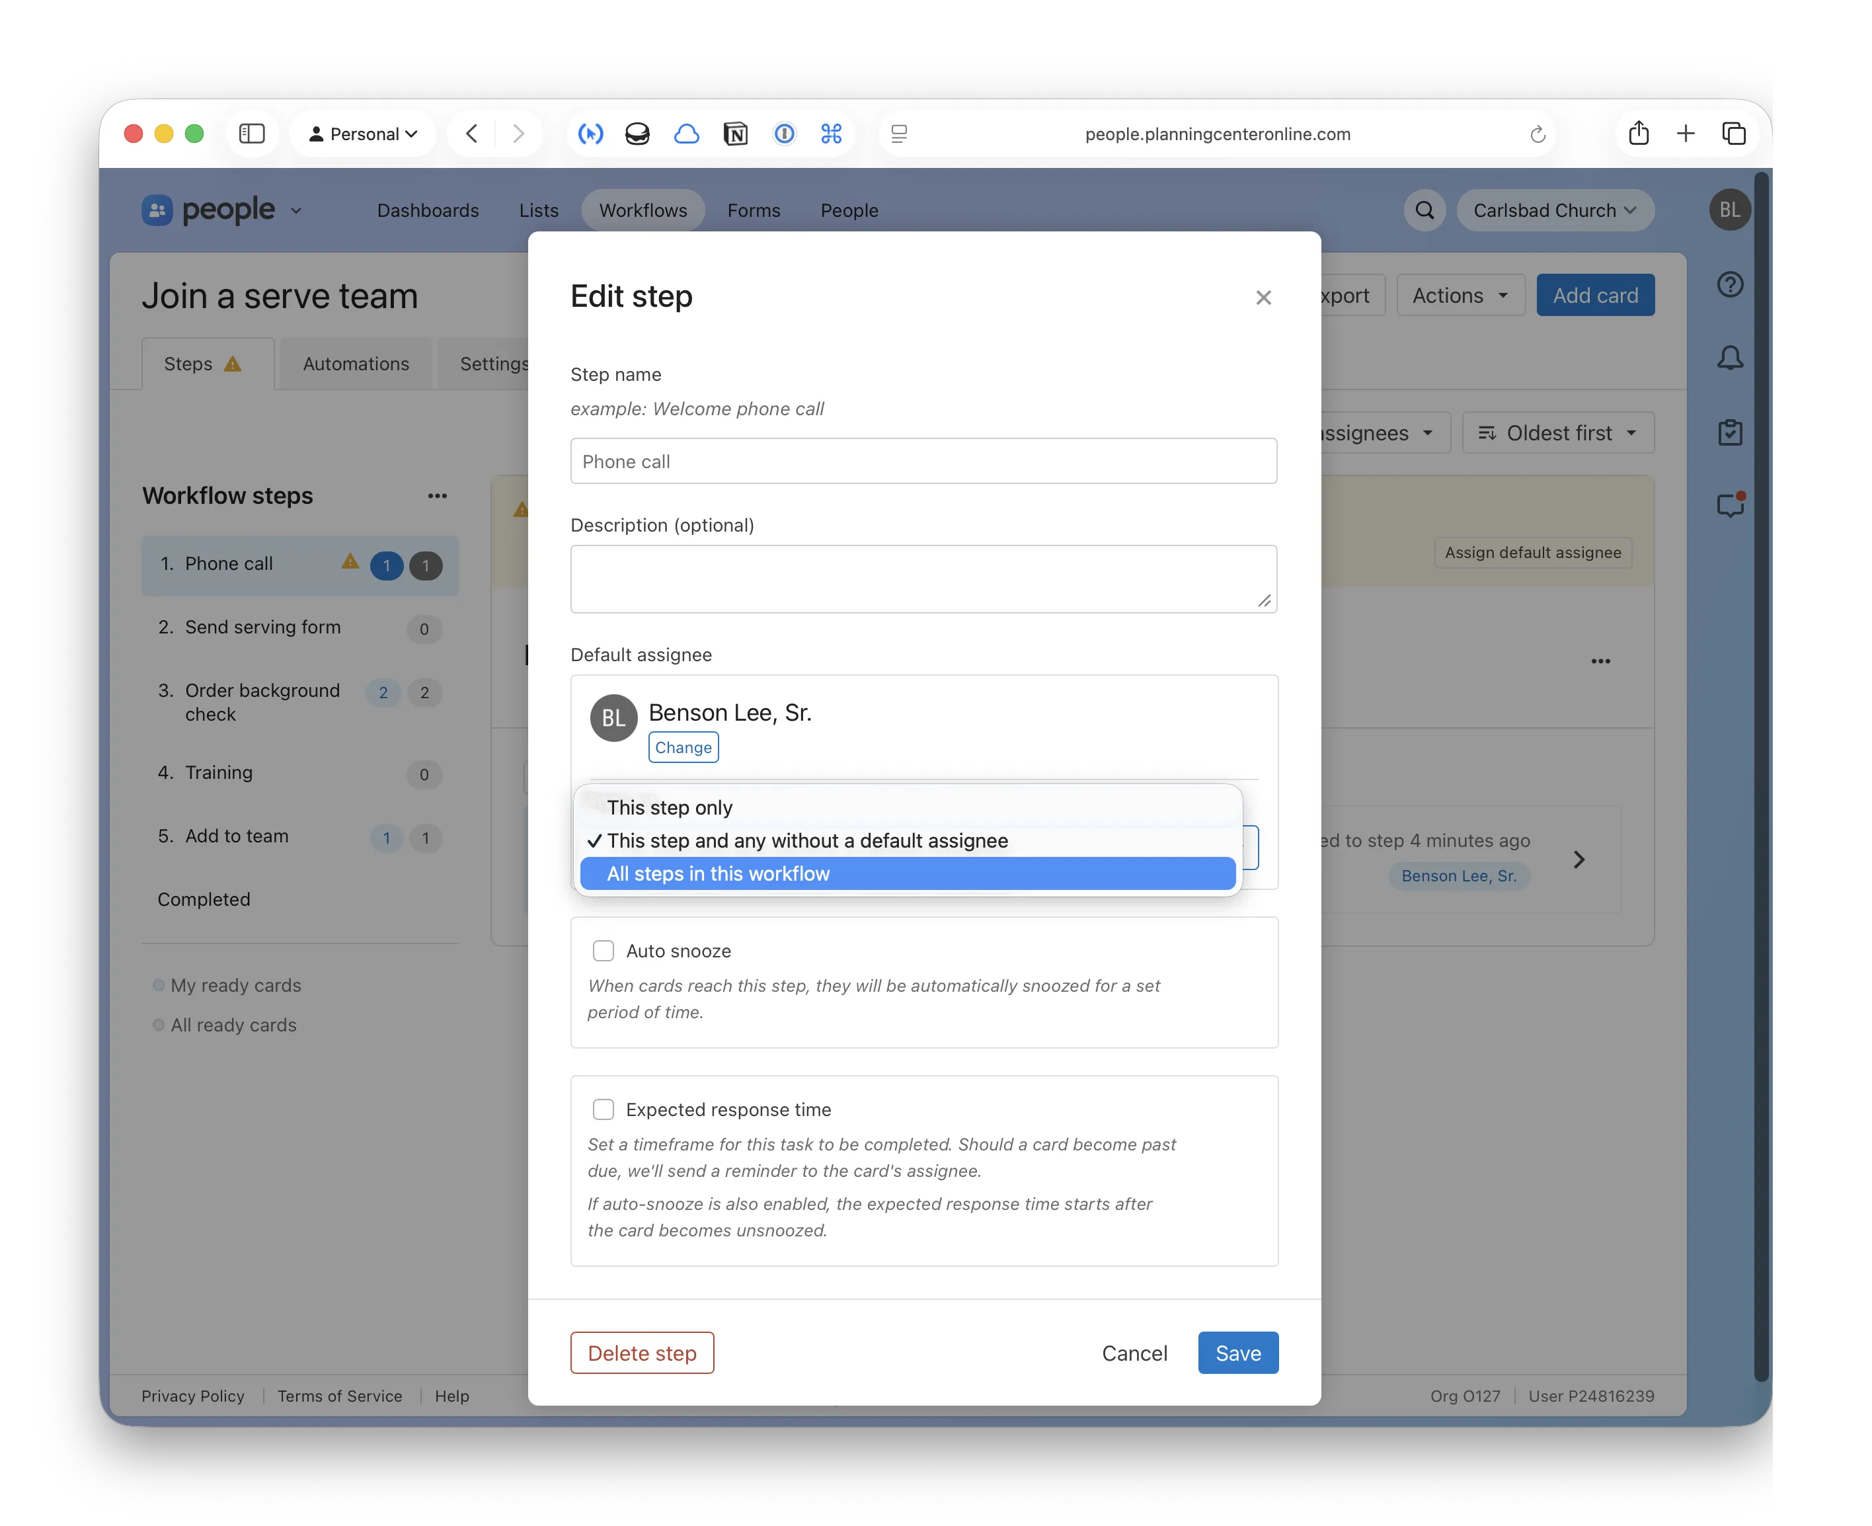Viewport: 1872px width, 1526px height.
Task: Enable the Expected response time checkbox
Action: 604,1109
